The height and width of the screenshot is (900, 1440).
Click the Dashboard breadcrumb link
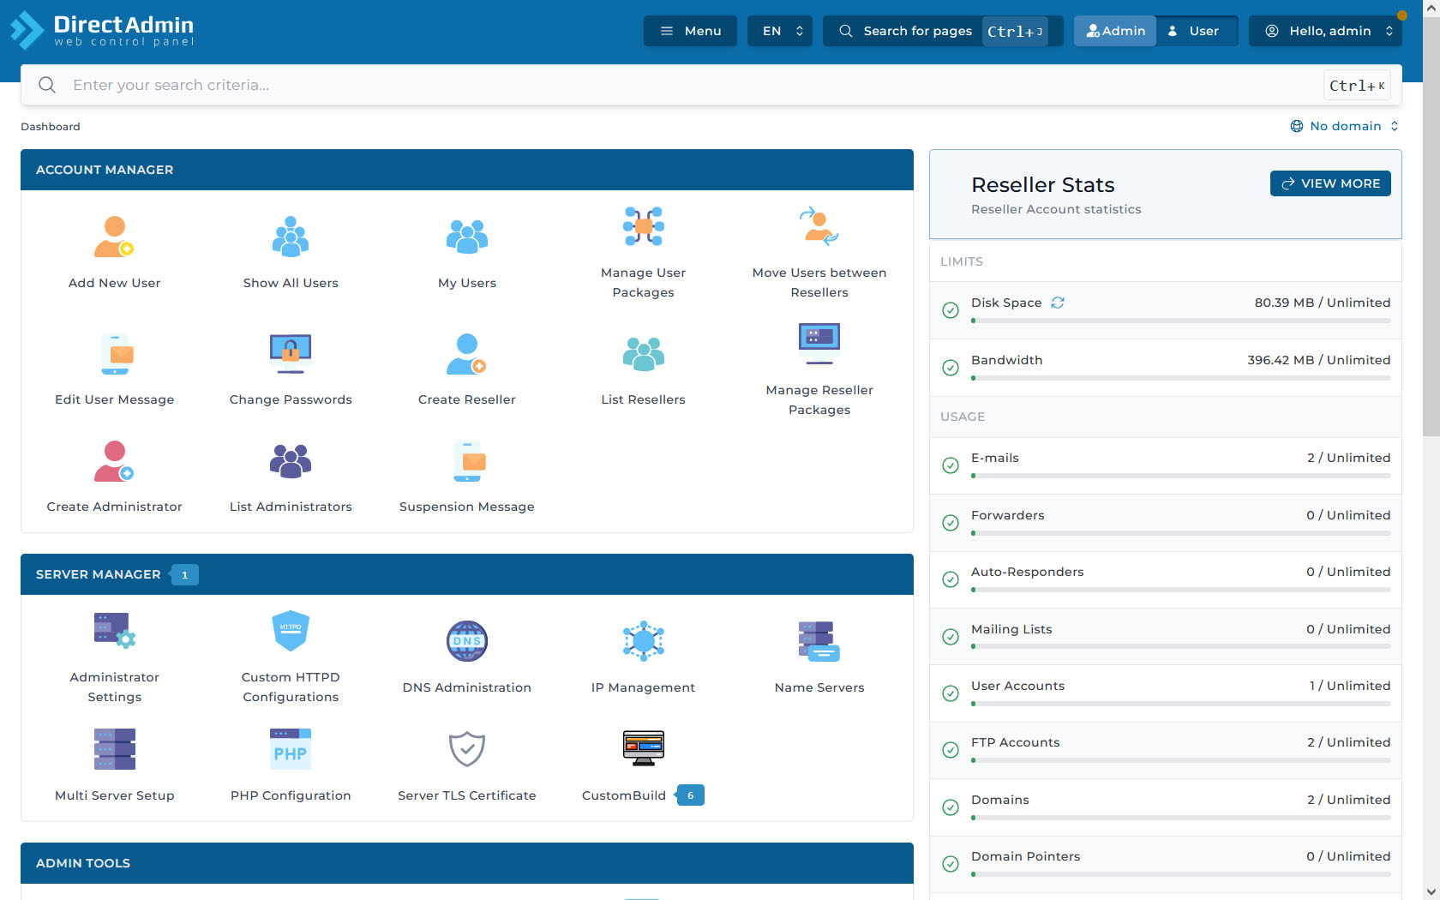[x=51, y=127]
